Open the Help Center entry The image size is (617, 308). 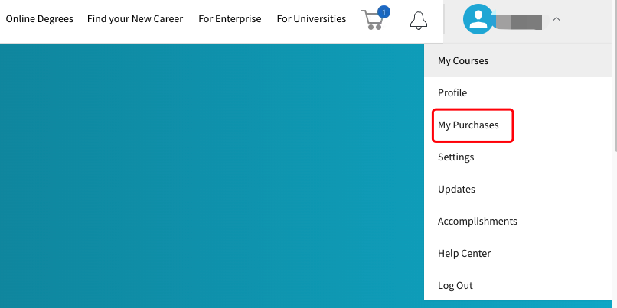517,254
